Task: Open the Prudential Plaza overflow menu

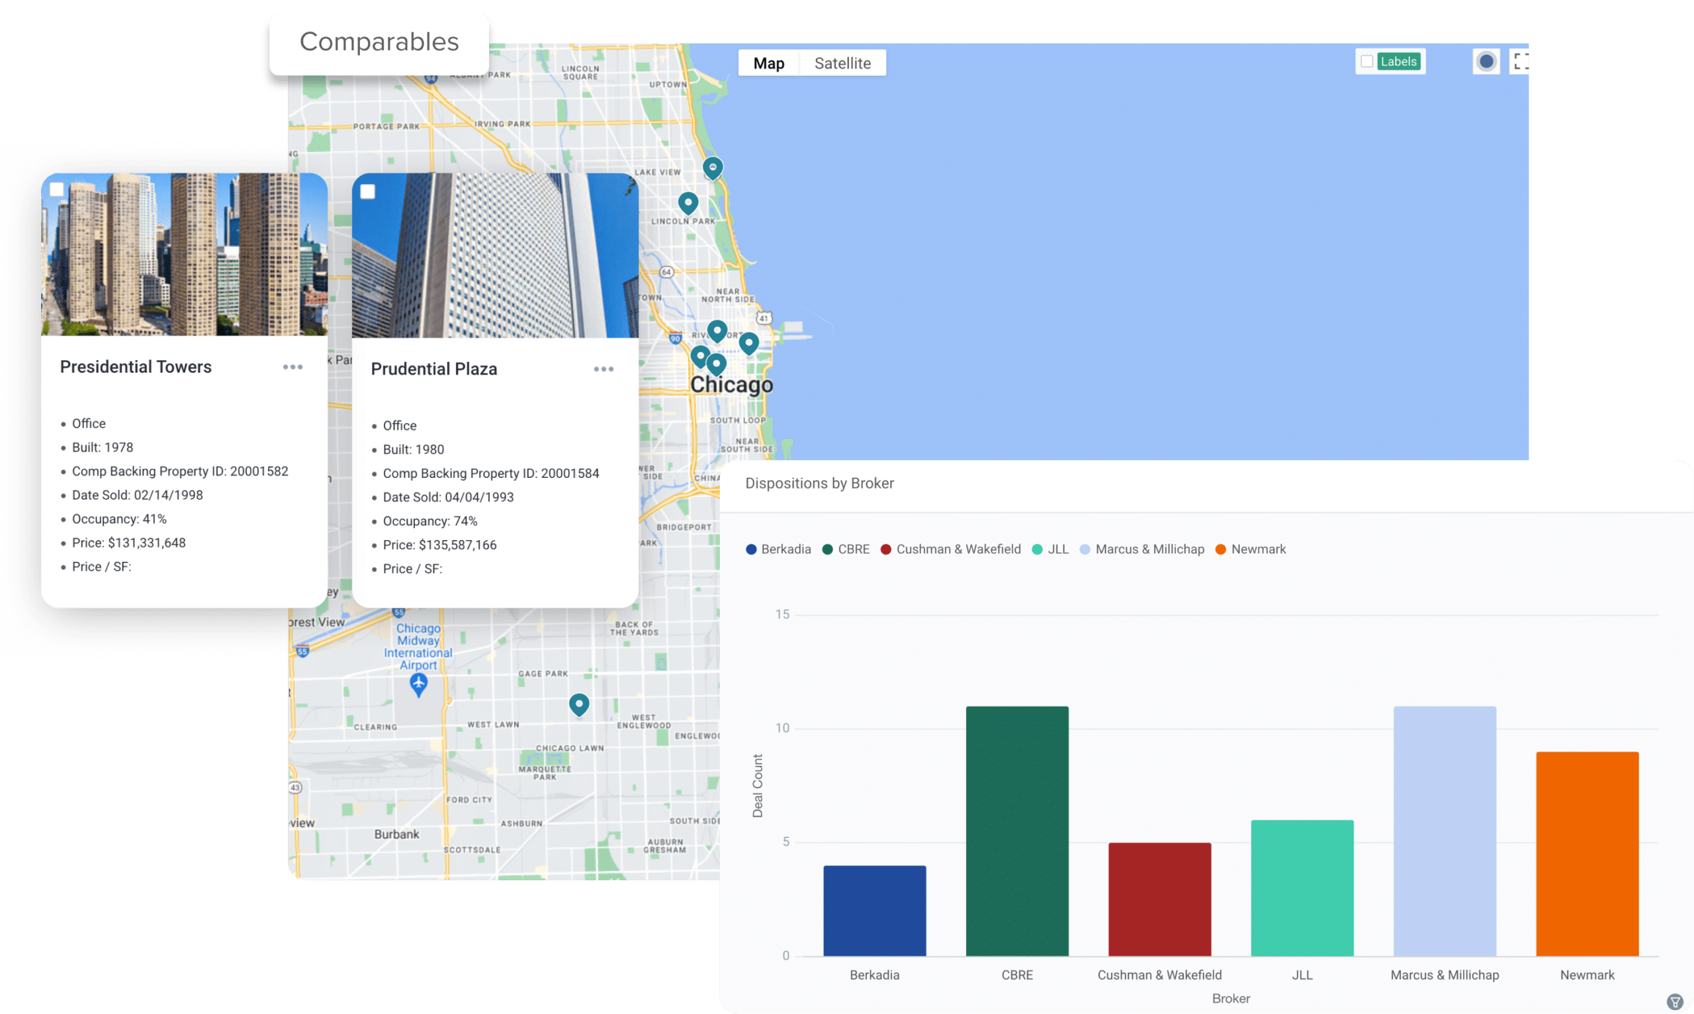Action: 604,369
